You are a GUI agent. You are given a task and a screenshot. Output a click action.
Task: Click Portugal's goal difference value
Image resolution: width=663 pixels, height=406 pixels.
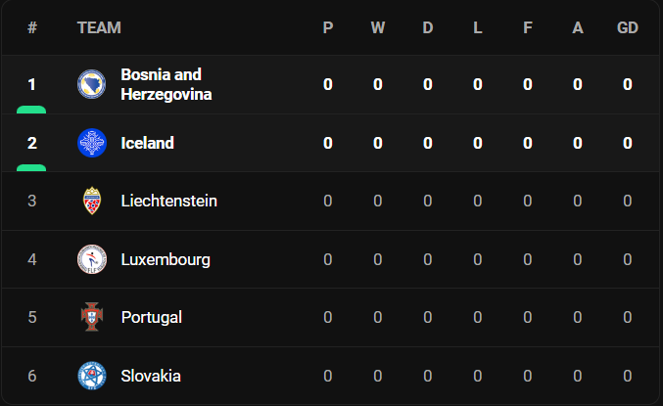(x=628, y=317)
